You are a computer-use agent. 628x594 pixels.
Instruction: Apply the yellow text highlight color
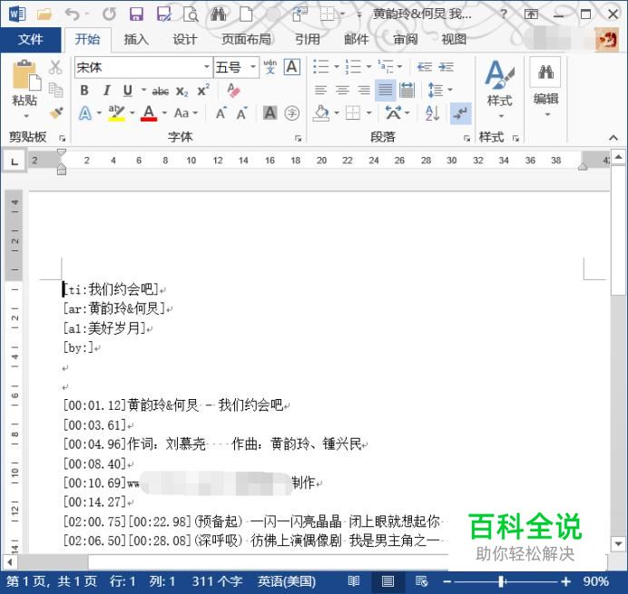click(116, 113)
